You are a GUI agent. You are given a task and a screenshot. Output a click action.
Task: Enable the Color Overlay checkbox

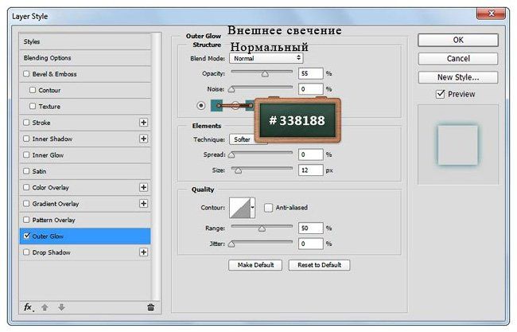pyautogui.click(x=26, y=187)
